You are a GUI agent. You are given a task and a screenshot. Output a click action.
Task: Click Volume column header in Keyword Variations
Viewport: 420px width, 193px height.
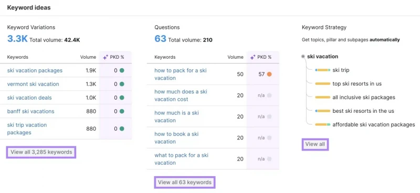pos(88,57)
